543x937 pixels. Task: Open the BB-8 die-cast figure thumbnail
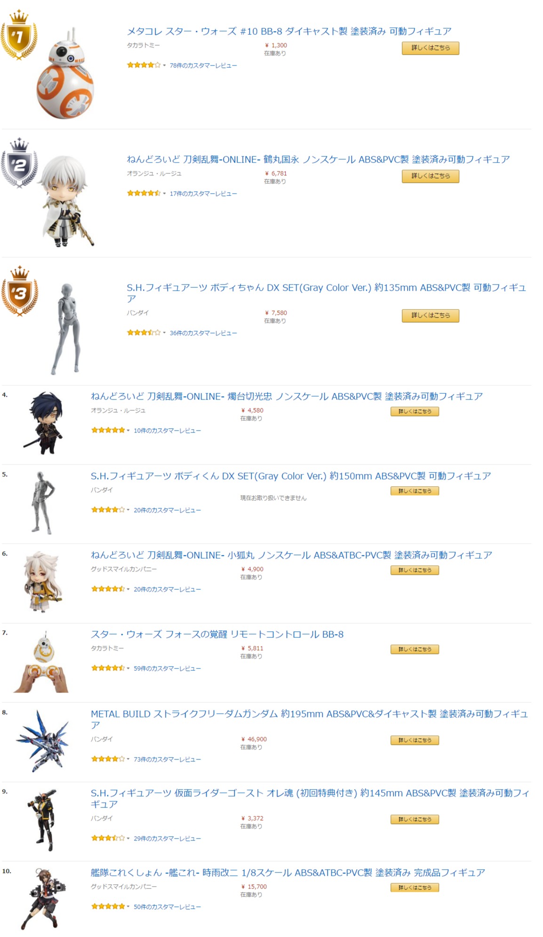66,73
